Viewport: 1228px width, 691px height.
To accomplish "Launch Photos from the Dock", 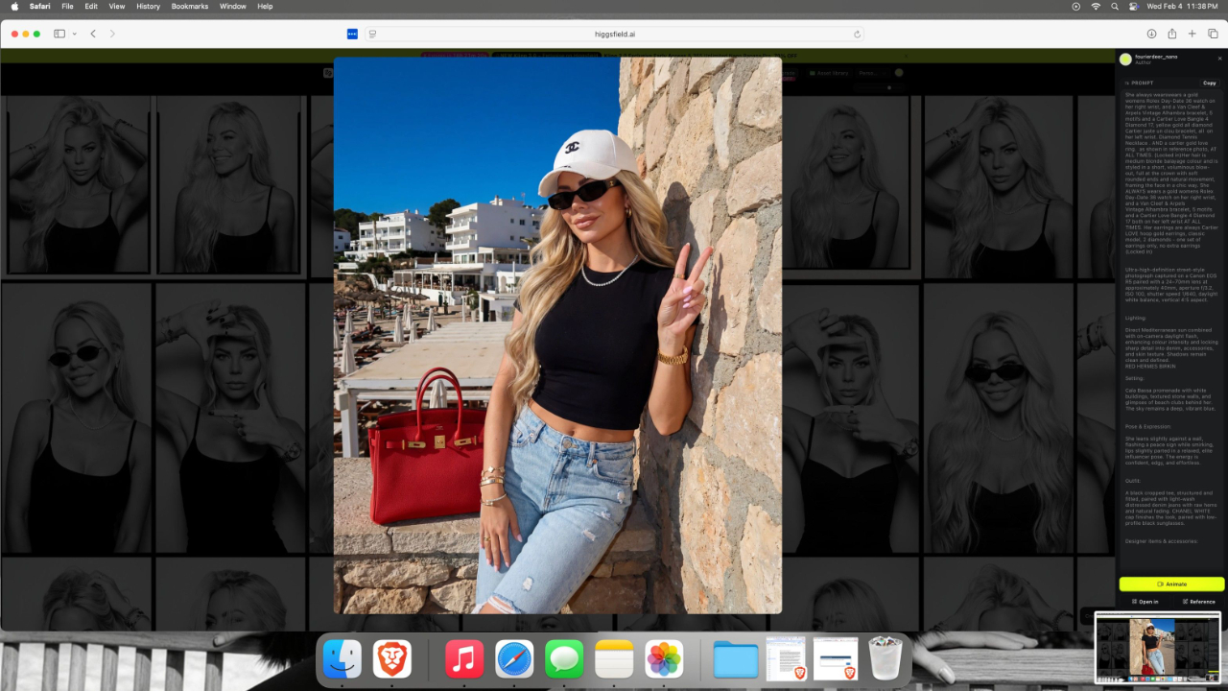I will click(x=664, y=659).
